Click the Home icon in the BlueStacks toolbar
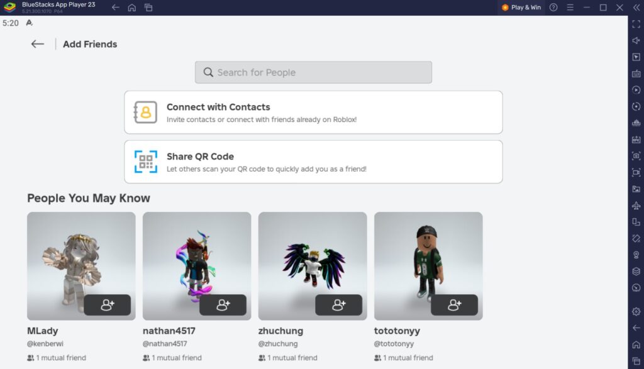The width and height of the screenshot is (644, 369). [x=131, y=8]
